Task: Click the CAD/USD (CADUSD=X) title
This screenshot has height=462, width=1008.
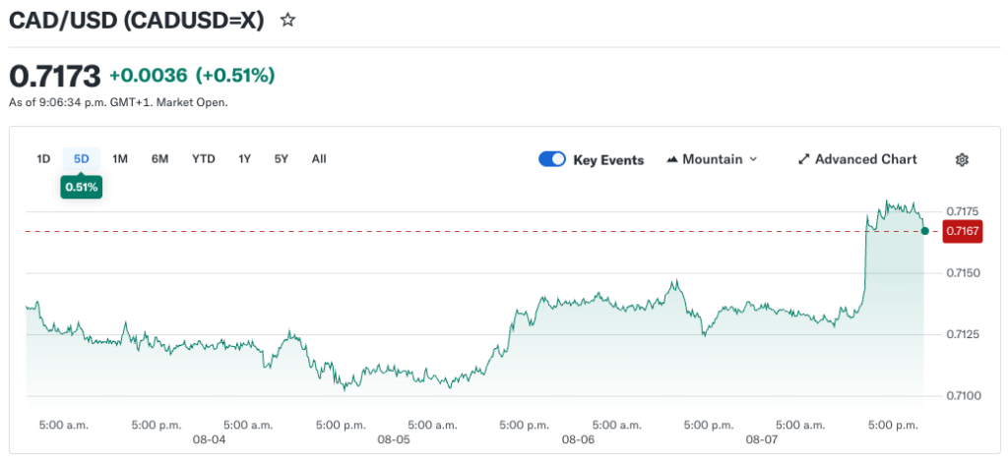Action: click(136, 21)
